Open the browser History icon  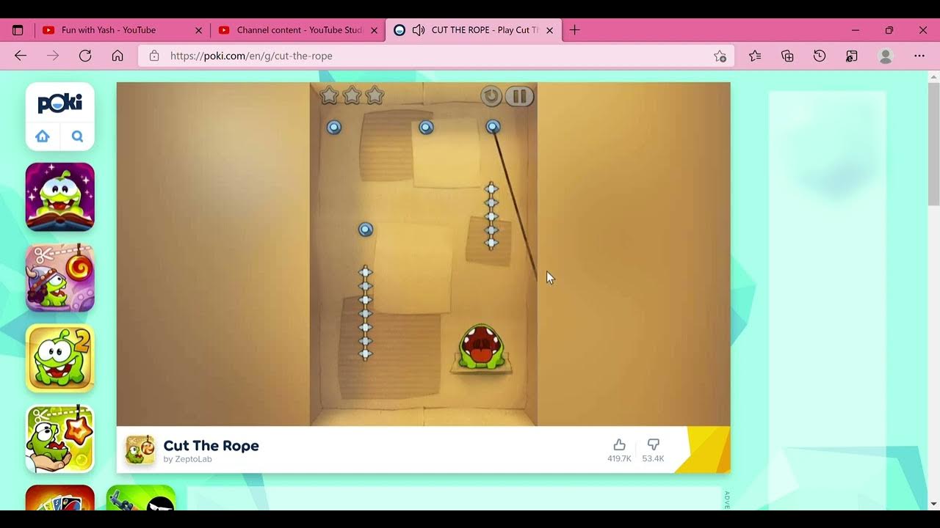coord(820,56)
